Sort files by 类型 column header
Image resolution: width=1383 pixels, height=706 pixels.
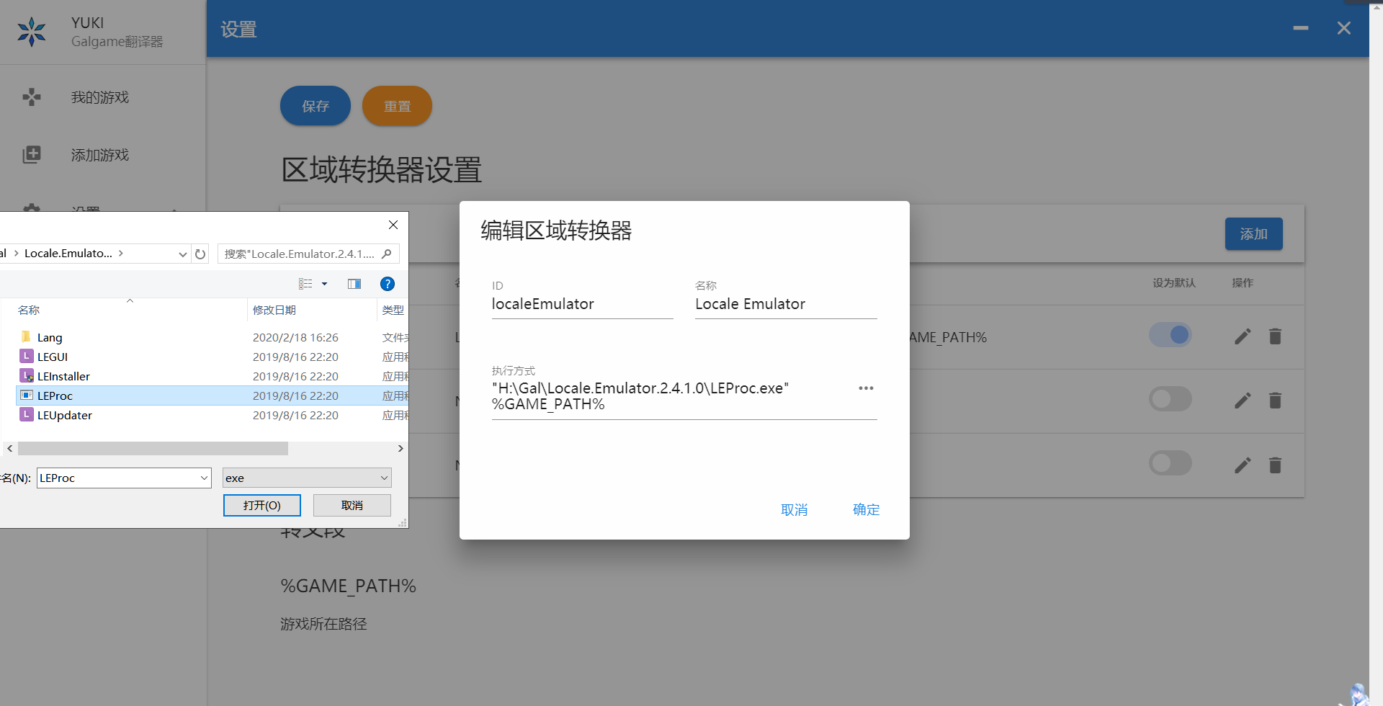click(x=393, y=310)
